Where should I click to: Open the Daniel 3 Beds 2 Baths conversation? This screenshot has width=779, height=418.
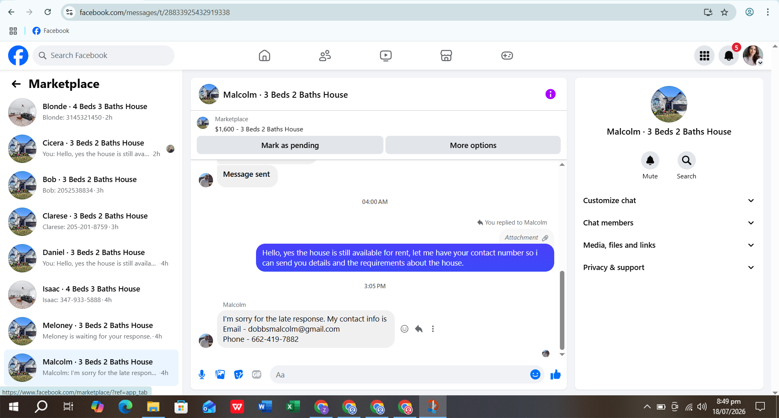pyautogui.click(x=91, y=258)
